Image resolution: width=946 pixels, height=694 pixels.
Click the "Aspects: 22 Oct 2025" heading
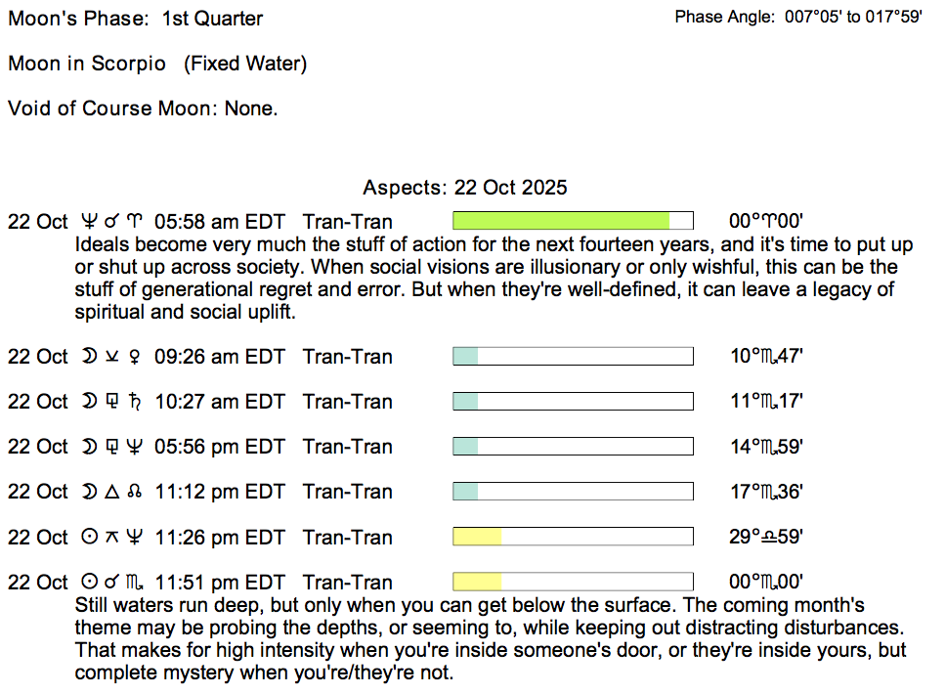pos(465,187)
